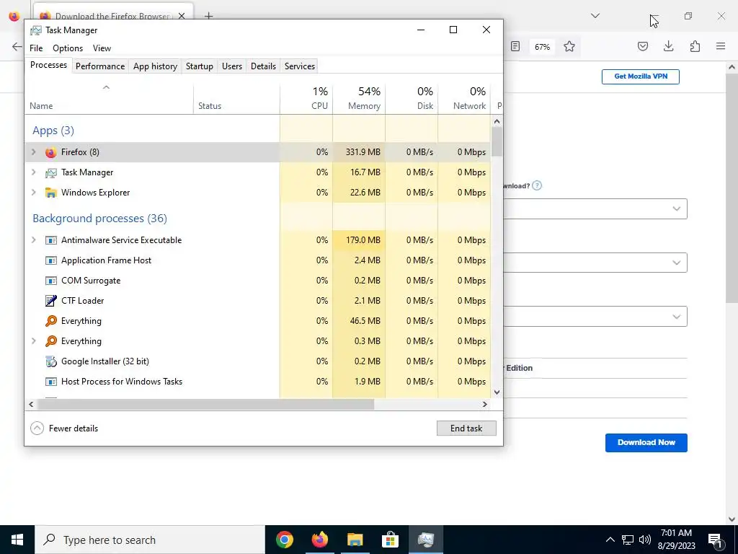Open a new Firefox tab with plus
738x554 pixels.
(208, 16)
